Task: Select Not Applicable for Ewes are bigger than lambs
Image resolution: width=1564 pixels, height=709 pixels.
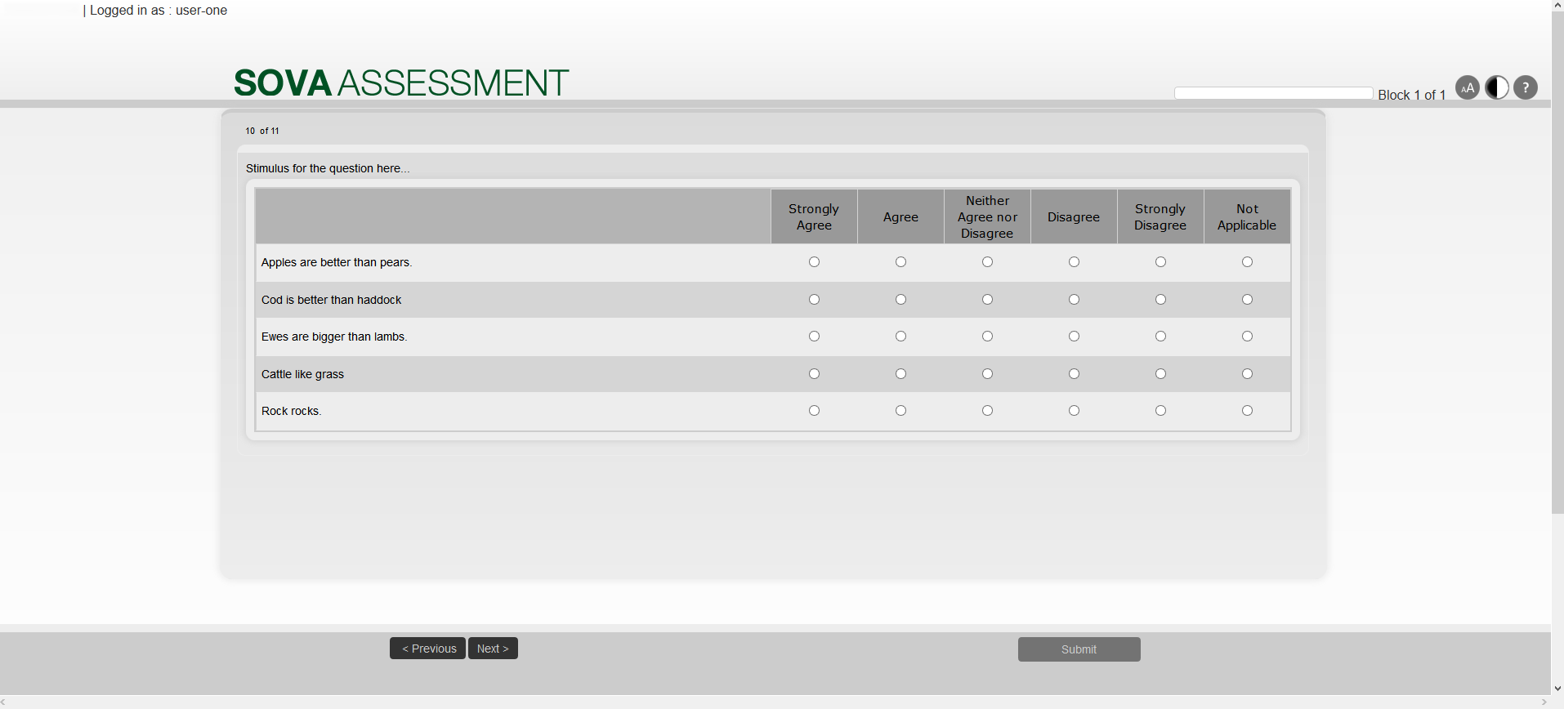Action: [1247, 337]
